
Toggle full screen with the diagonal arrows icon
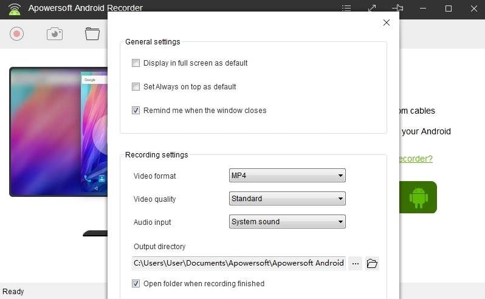[x=372, y=8]
